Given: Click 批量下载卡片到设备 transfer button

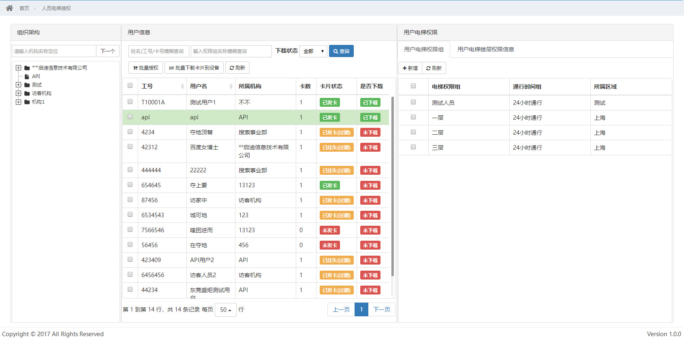Looking at the screenshot, I should tap(194, 68).
